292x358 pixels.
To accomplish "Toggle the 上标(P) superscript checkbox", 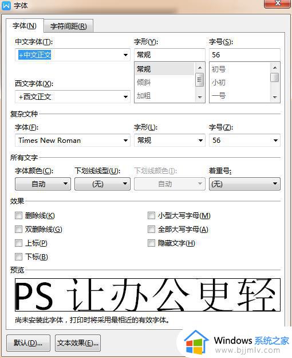I will (18, 243).
